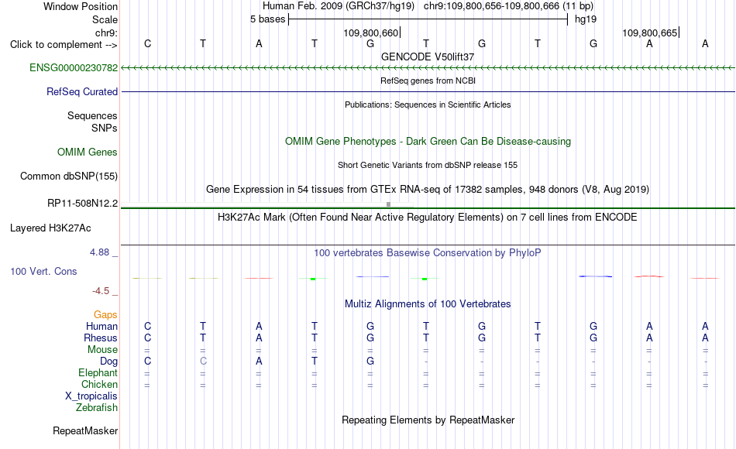Image resolution: width=736 pixels, height=449 pixels.
Task: Select the Rhesus species label
Action: tap(101, 338)
